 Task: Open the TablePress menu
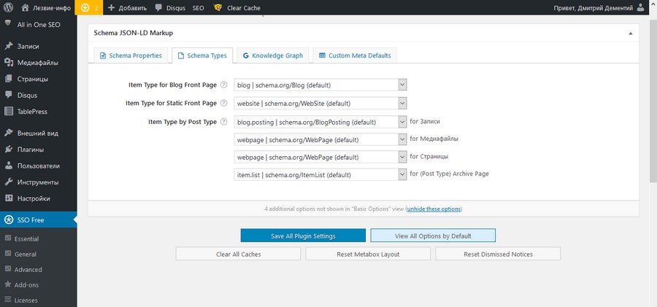click(38, 112)
